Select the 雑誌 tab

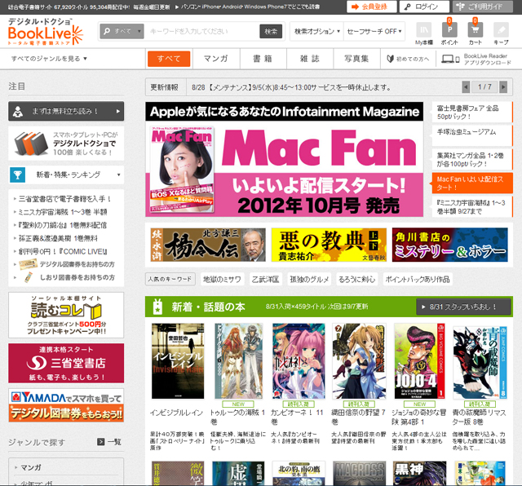tap(310, 59)
